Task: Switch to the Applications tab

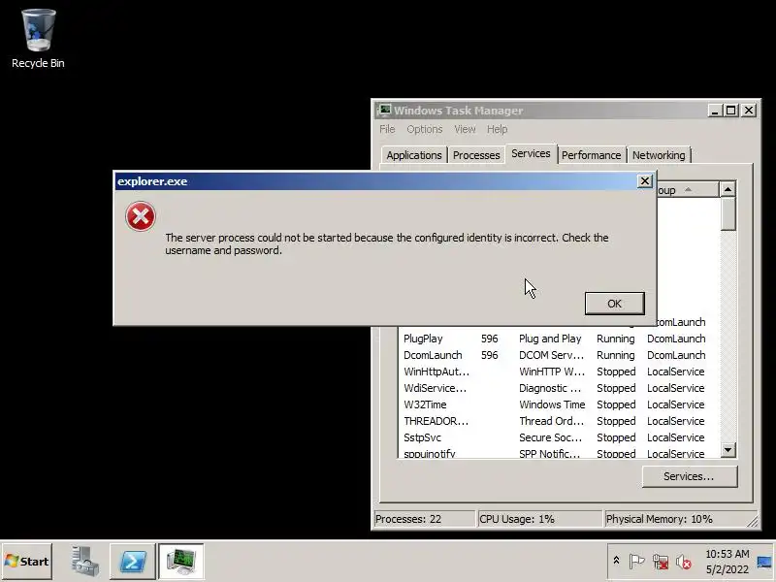Action: click(414, 155)
